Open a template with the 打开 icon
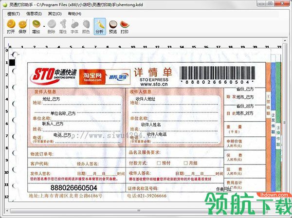292x218 pixels. [x=11, y=26]
